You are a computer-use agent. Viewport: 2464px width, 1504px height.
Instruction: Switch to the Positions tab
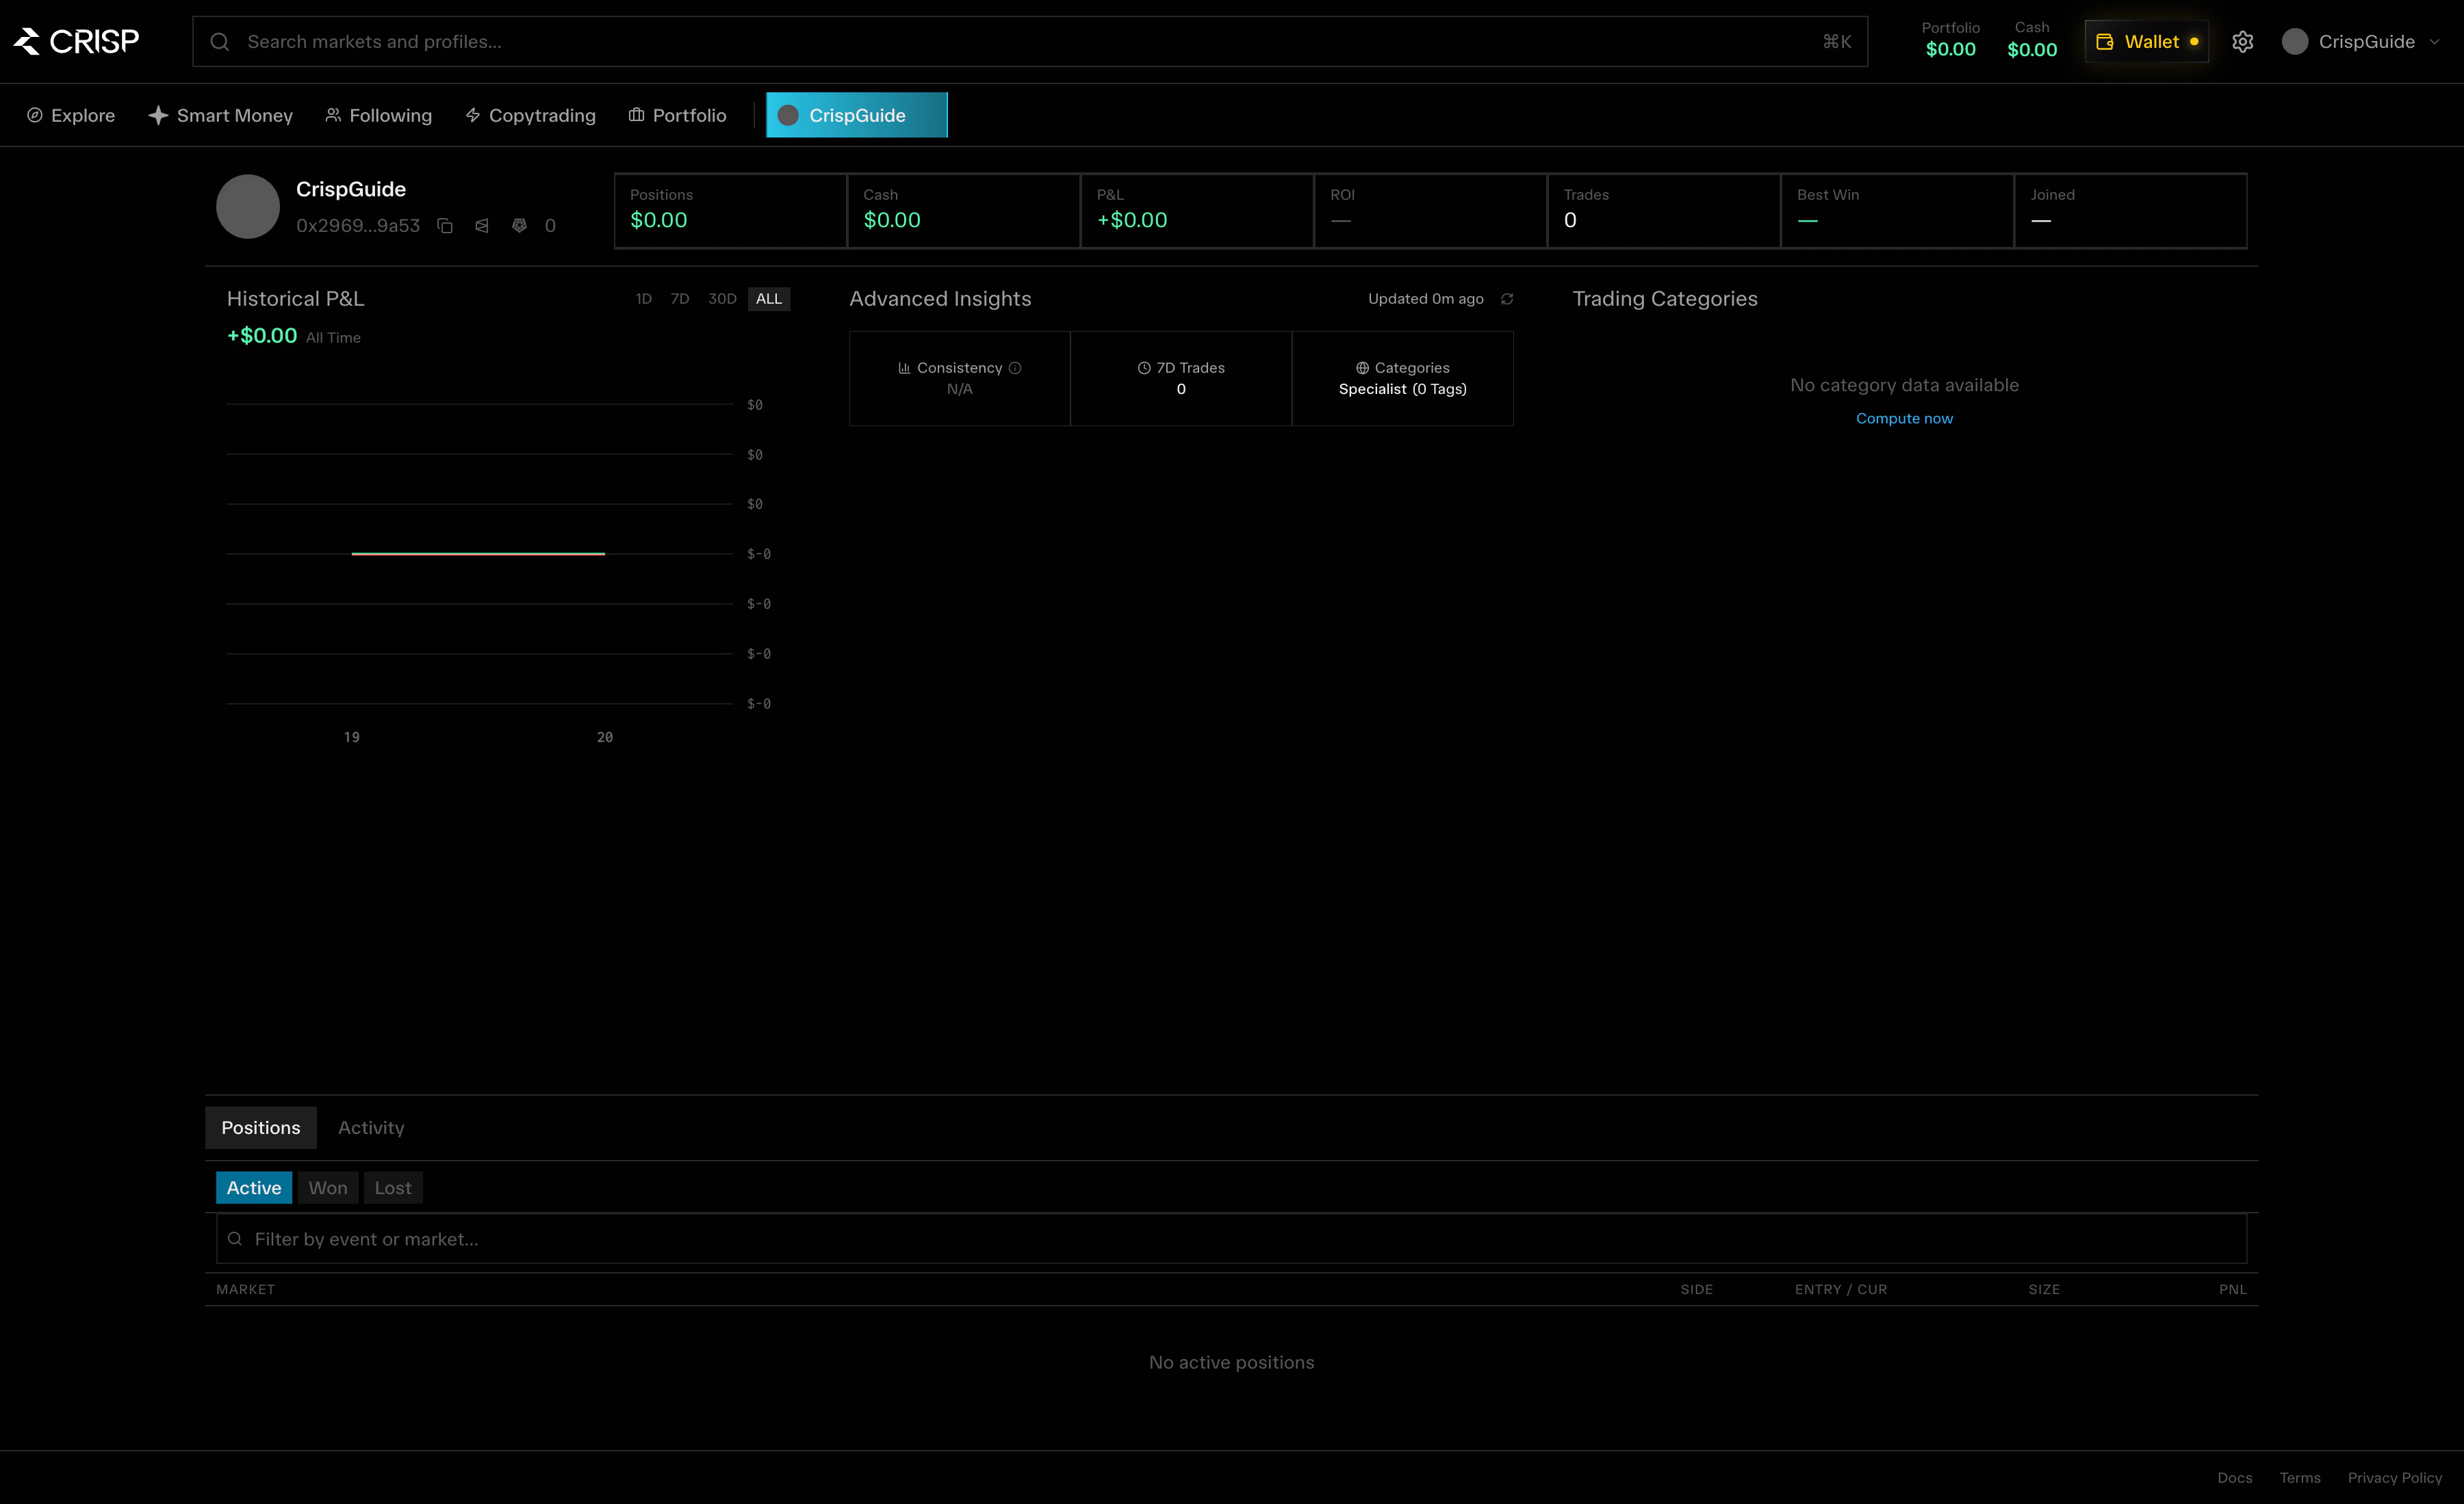click(261, 1127)
